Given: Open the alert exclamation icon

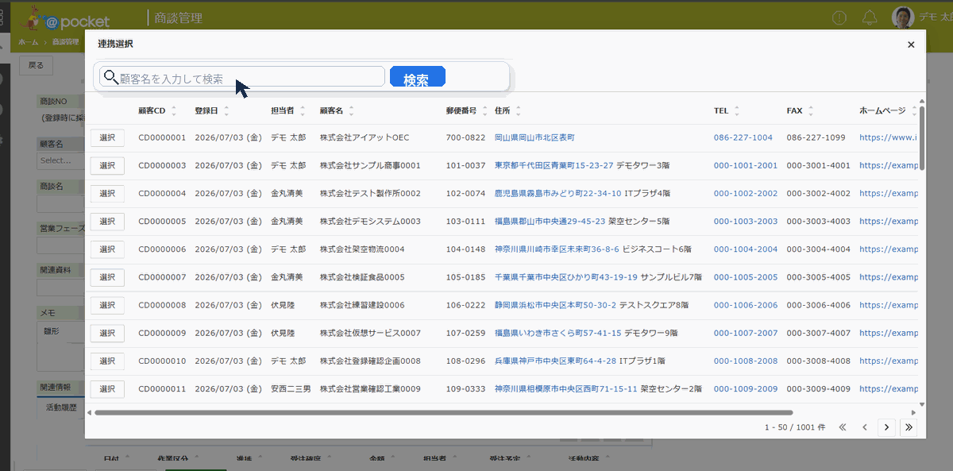Looking at the screenshot, I should [839, 17].
